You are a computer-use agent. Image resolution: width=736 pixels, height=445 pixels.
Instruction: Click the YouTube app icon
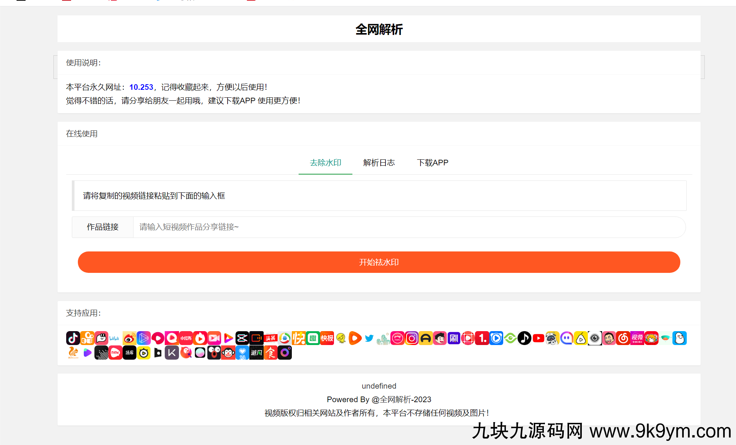(x=539, y=338)
